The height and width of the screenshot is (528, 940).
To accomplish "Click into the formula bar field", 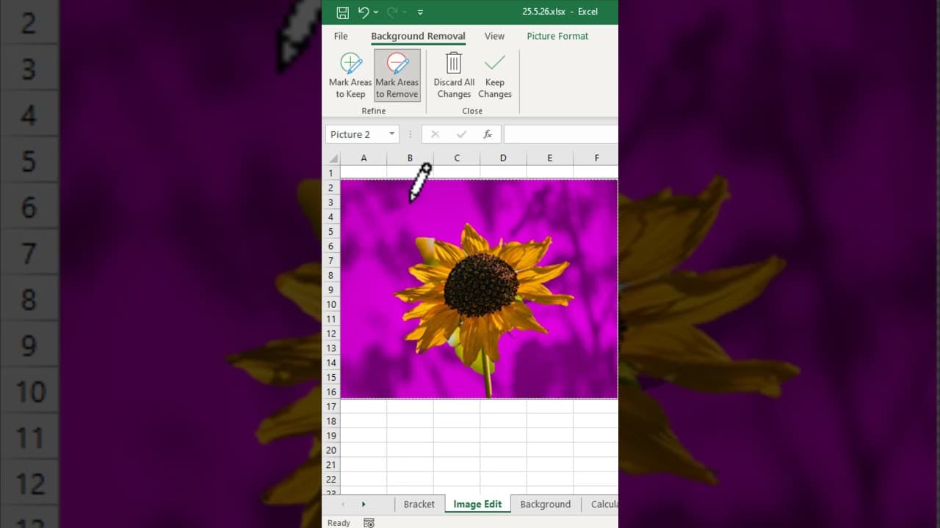I will tap(561, 134).
